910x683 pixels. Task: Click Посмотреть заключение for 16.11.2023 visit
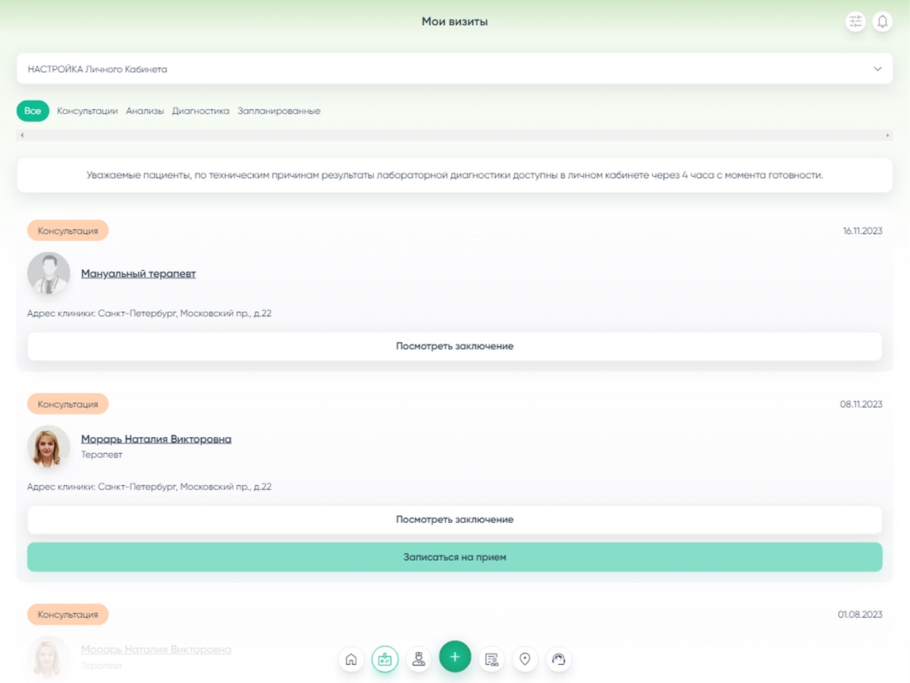[454, 346]
